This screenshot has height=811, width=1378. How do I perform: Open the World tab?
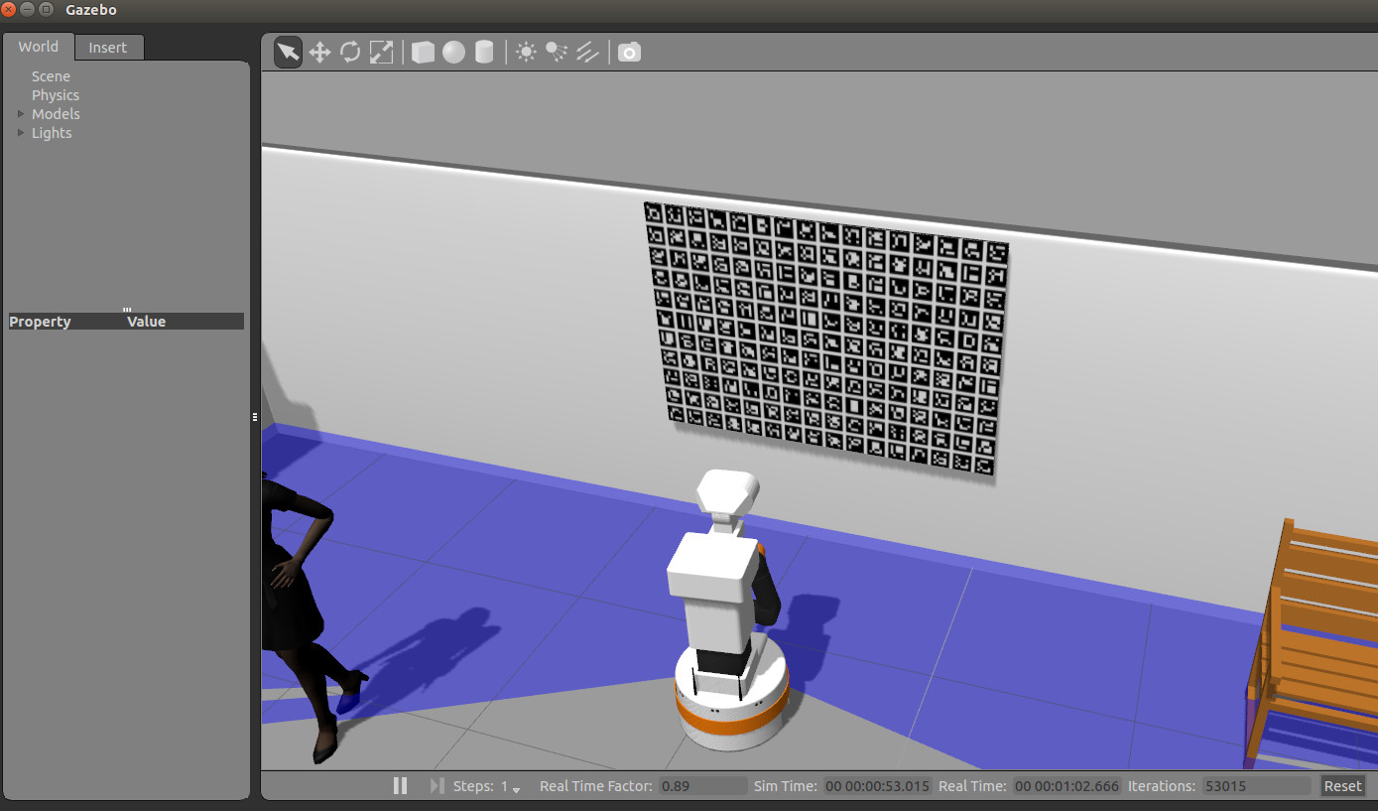(x=38, y=47)
